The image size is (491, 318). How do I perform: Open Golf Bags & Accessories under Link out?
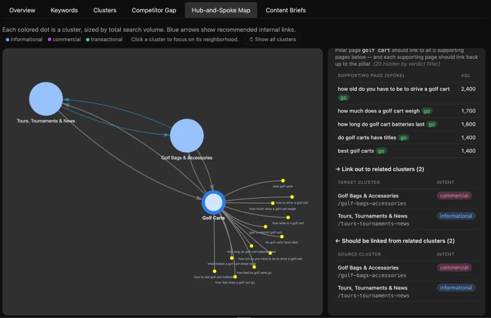tap(368, 196)
